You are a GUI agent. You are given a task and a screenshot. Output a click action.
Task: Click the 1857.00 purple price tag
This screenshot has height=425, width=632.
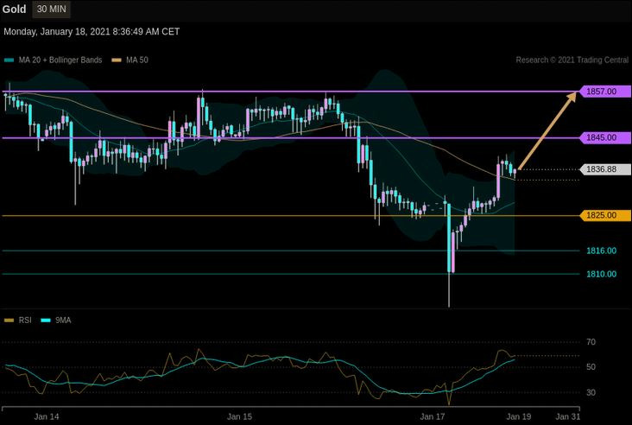coord(605,92)
